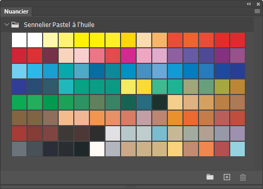
Task: Add a new swatch with plus icon
Action: 227,177
